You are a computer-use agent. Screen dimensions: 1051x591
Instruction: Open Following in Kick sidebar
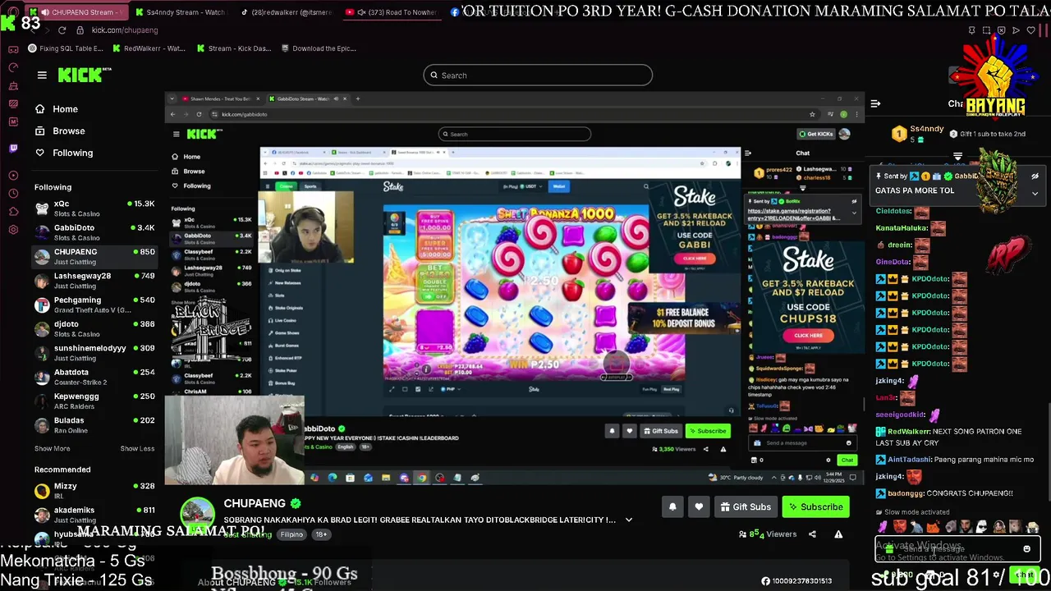coord(64,153)
